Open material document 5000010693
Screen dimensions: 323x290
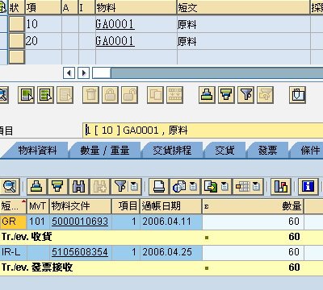coord(80,222)
